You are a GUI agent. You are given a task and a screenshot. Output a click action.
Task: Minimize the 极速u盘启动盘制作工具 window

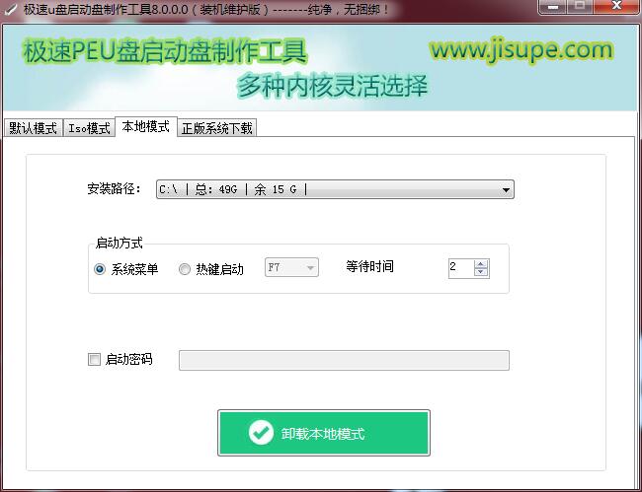pos(553,7)
